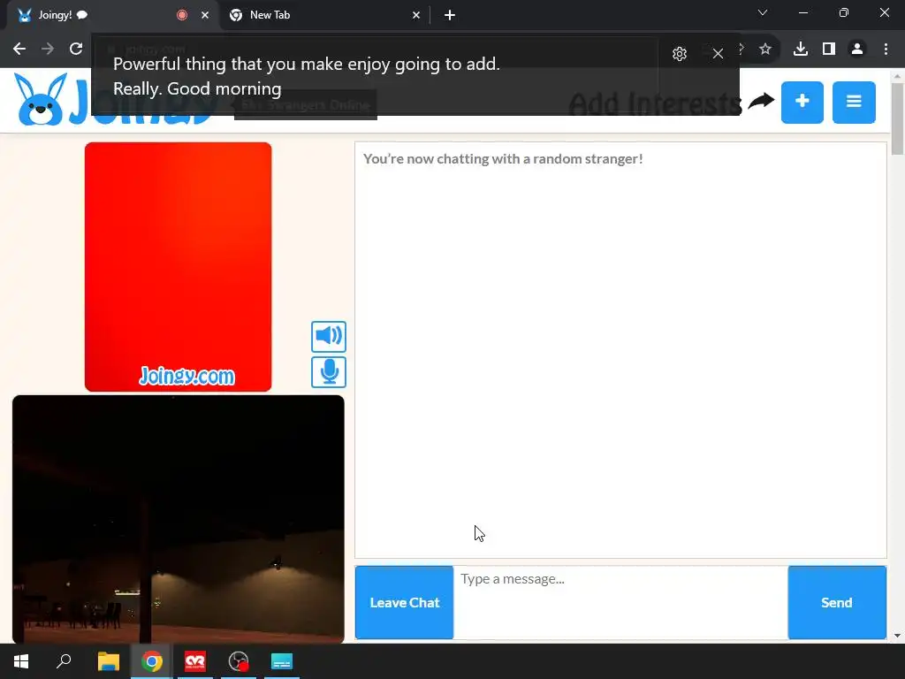Open Windows taskbar search
This screenshot has height=679, width=905.
pyautogui.click(x=64, y=661)
